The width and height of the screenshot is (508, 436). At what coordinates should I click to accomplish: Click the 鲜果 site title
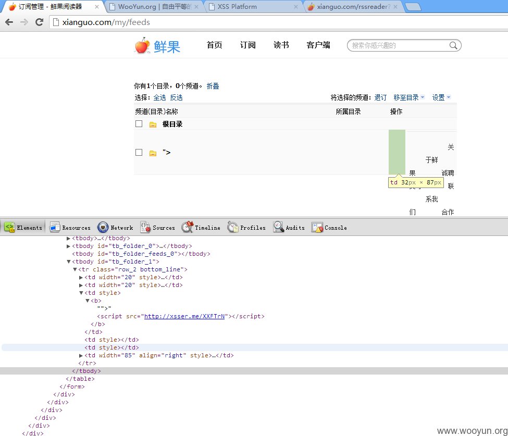(x=167, y=47)
